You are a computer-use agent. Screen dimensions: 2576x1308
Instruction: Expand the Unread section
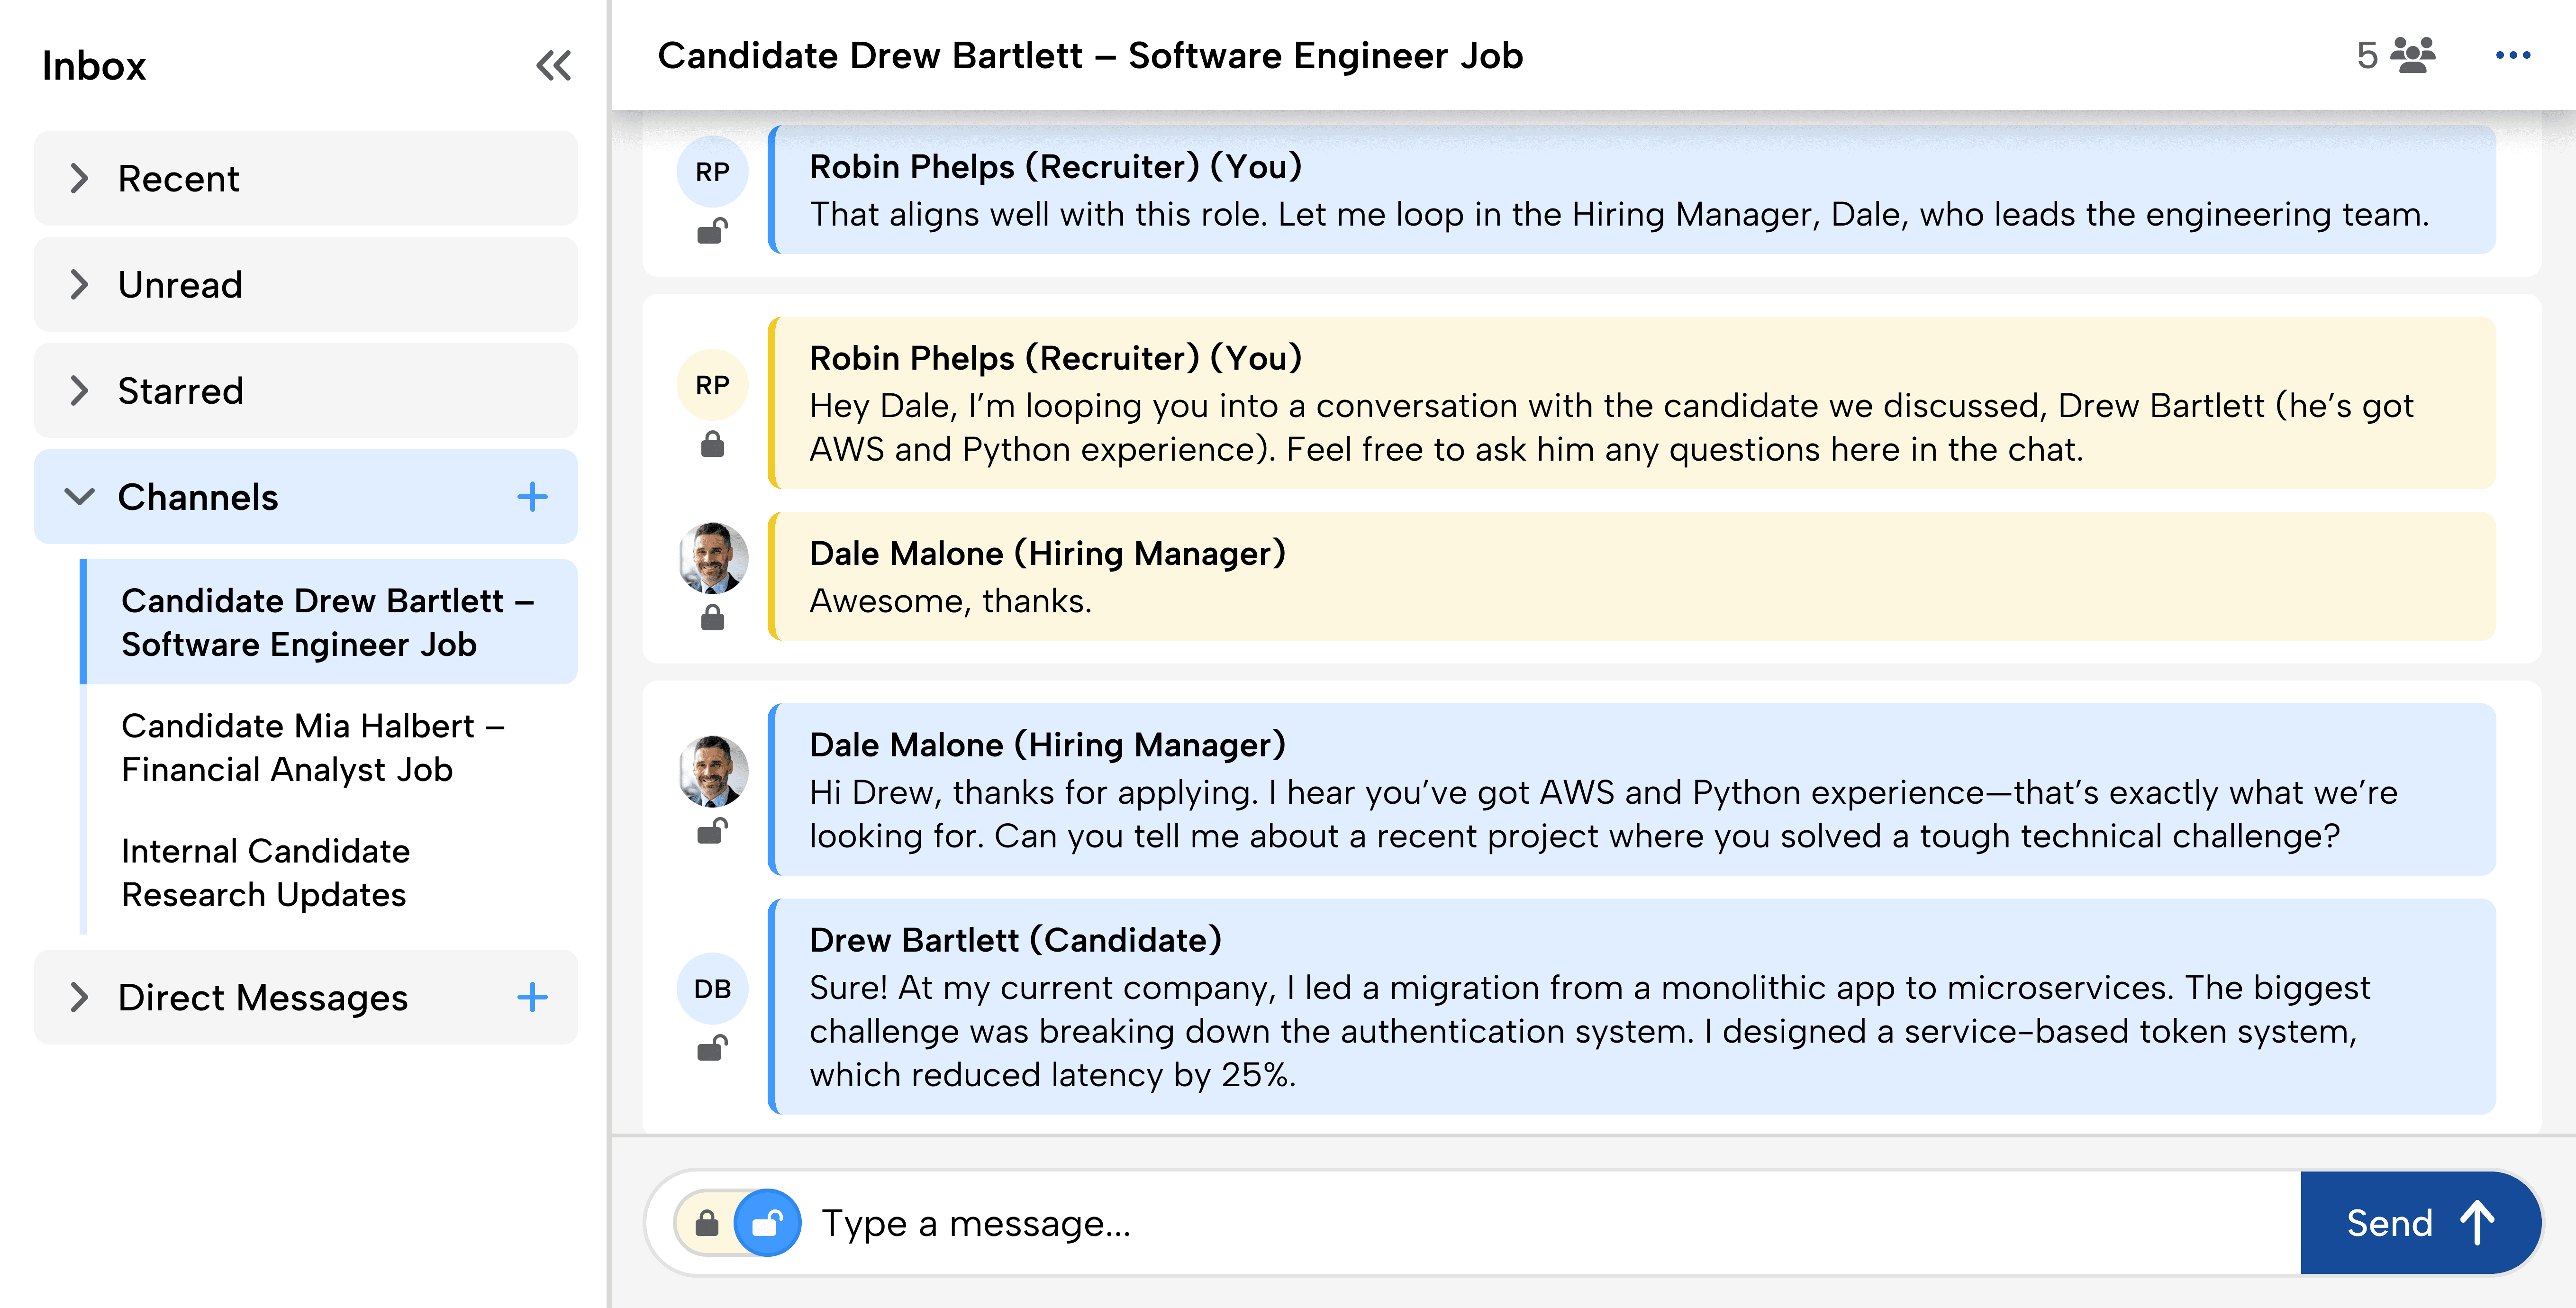click(306, 285)
